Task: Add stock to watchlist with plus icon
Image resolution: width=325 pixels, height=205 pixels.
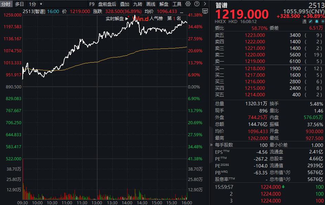Action: coord(323,21)
